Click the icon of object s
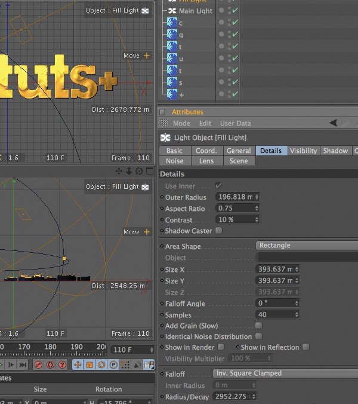This screenshot has width=358, height=404. tap(172, 82)
